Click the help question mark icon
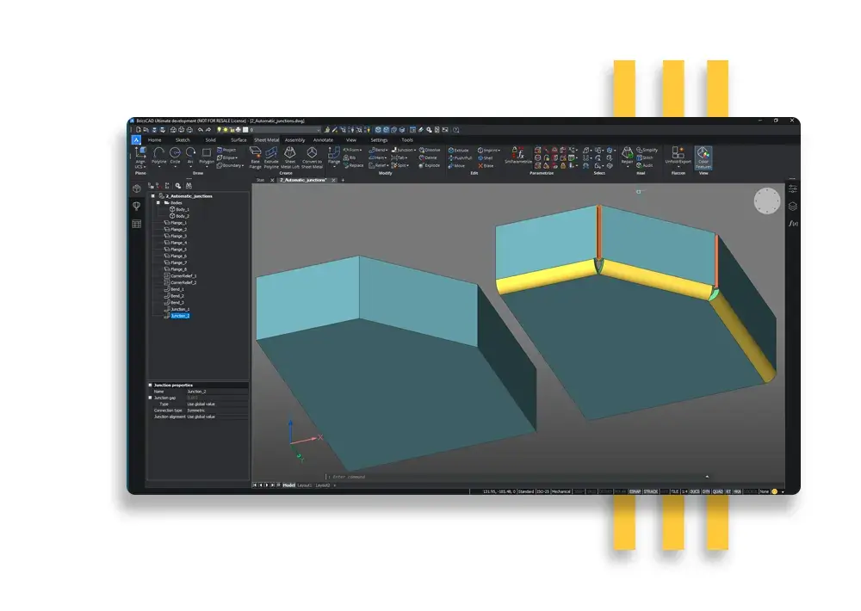 point(455,130)
